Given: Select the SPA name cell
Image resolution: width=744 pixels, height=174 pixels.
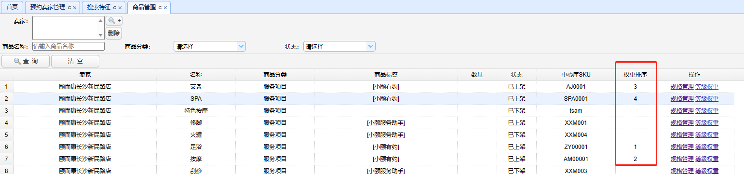Looking at the screenshot, I should tap(196, 99).
